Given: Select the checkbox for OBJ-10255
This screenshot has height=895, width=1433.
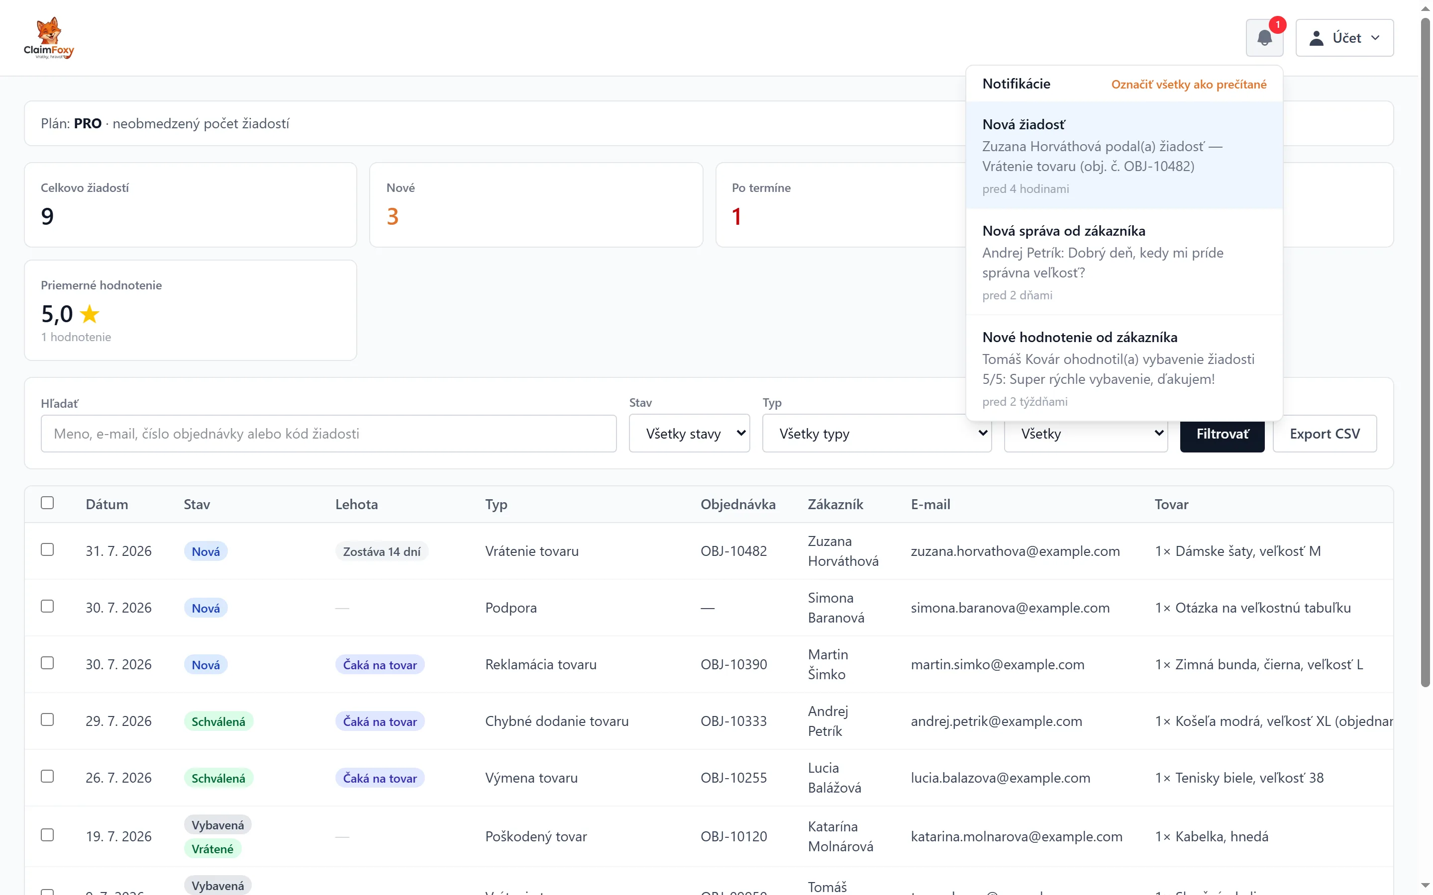Looking at the screenshot, I should click(x=47, y=776).
